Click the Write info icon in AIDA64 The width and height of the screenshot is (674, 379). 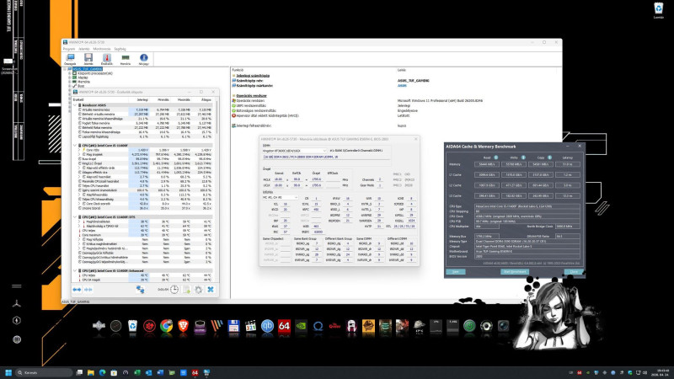point(523,157)
